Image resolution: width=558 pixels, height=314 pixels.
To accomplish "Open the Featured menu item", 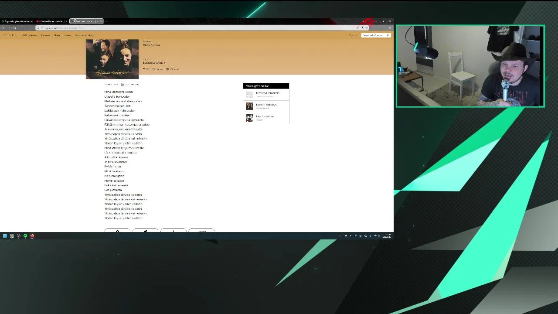I will (x=45, y=35).
